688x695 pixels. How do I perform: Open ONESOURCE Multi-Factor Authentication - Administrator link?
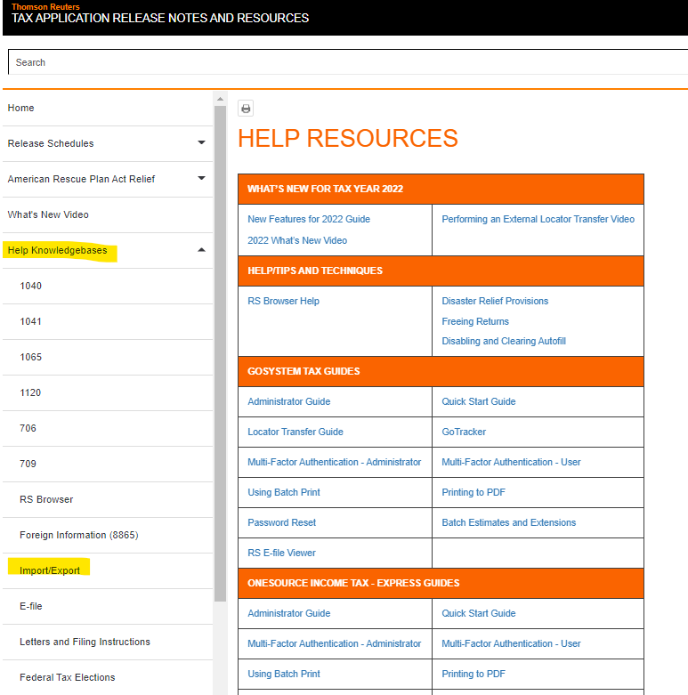pyautogui.click(x=335, y=643)
